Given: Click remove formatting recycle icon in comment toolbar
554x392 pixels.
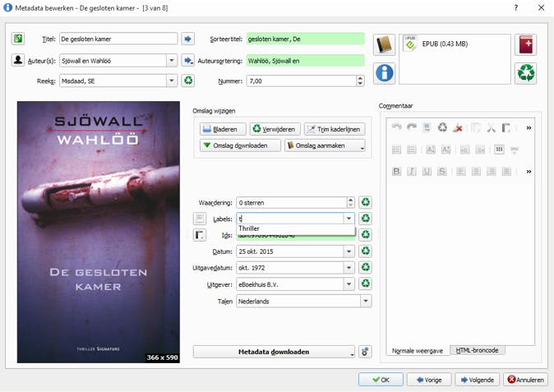Looking at the screenshot, I should 442,127.
